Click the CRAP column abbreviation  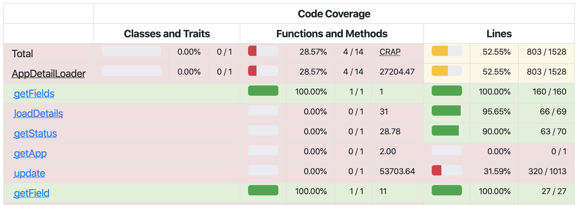pos(390,52)
